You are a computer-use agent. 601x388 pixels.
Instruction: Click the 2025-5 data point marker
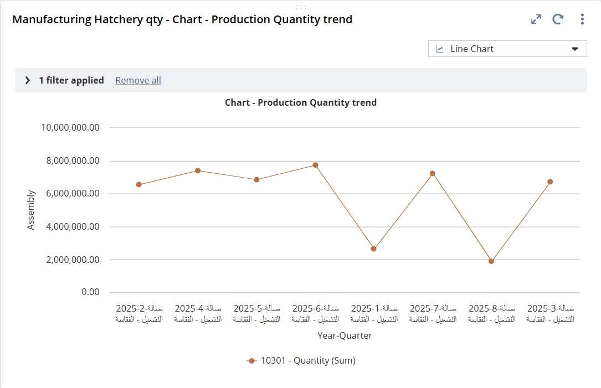(256, 179)
